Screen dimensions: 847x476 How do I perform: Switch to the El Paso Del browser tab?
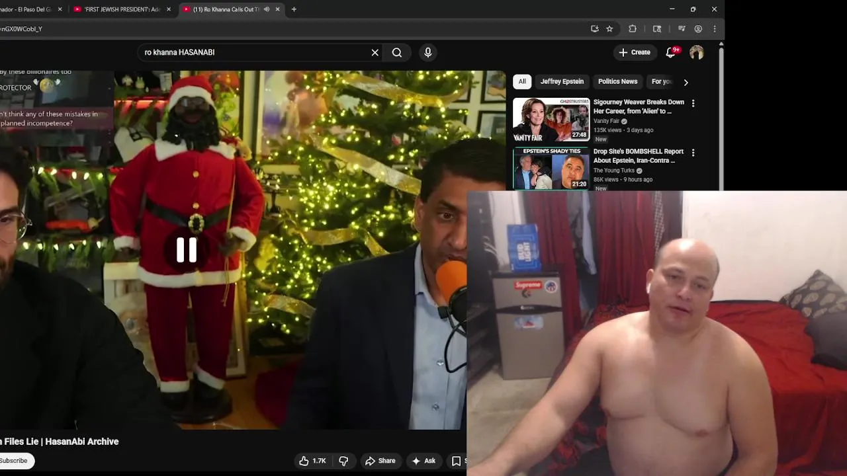[x=26, y=9]
